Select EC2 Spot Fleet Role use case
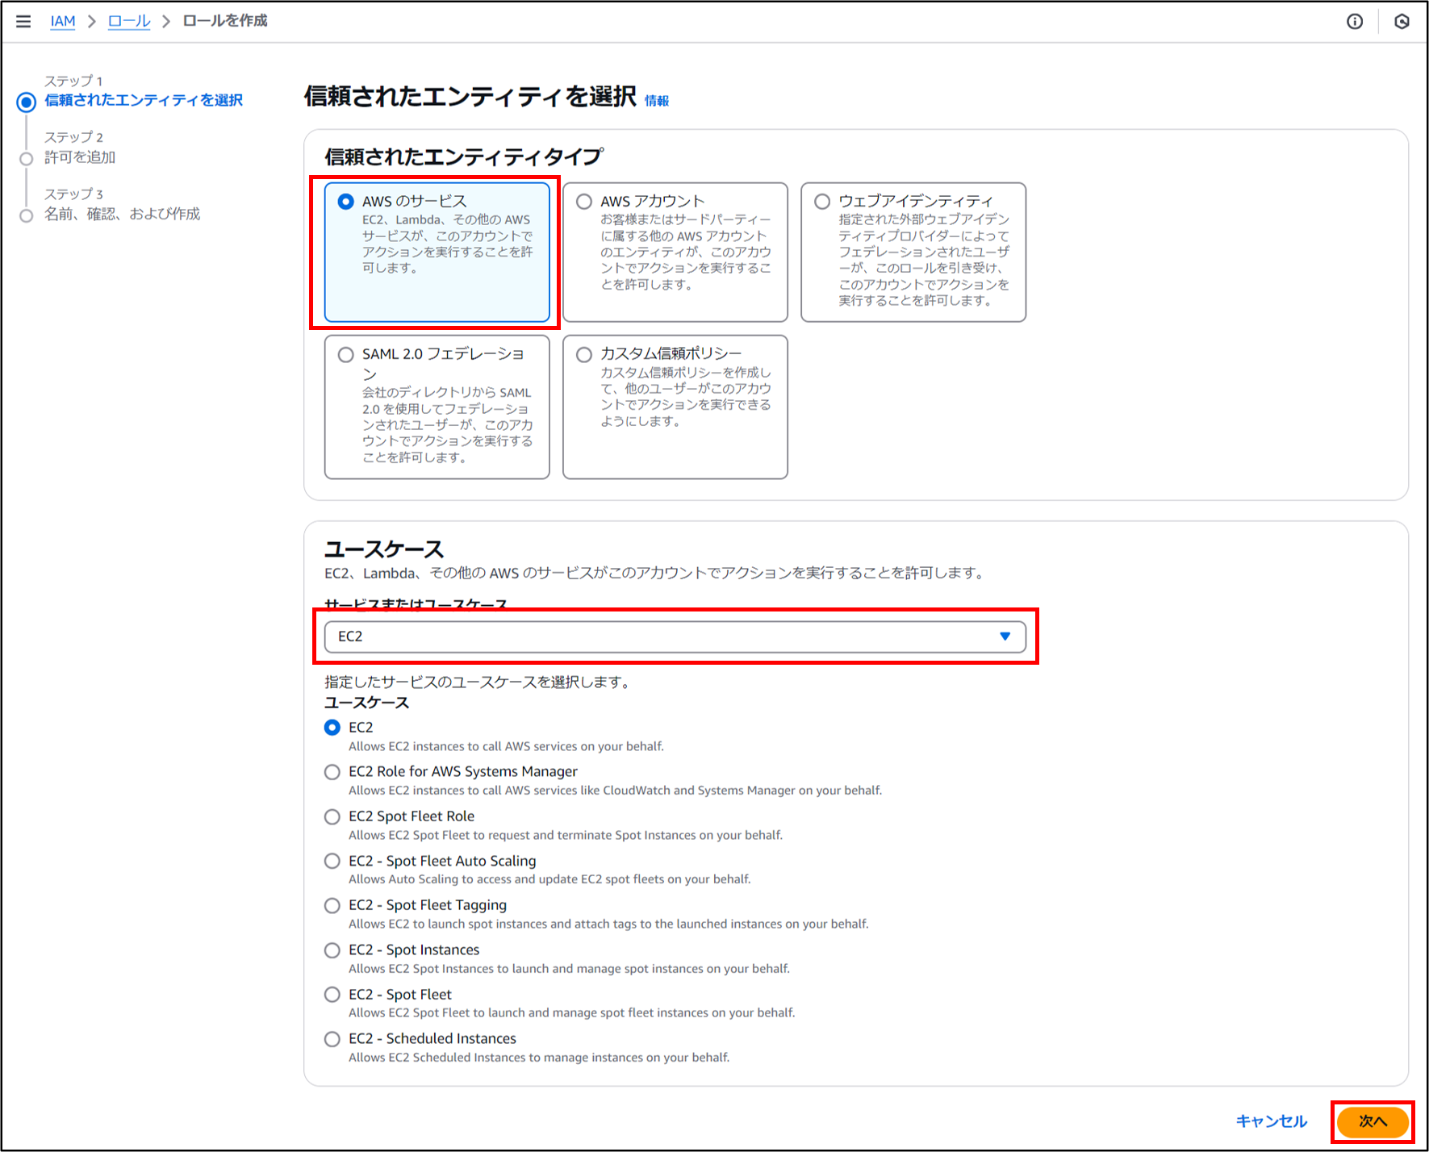Screen dimensions: 1429x1152 (332, 816)
